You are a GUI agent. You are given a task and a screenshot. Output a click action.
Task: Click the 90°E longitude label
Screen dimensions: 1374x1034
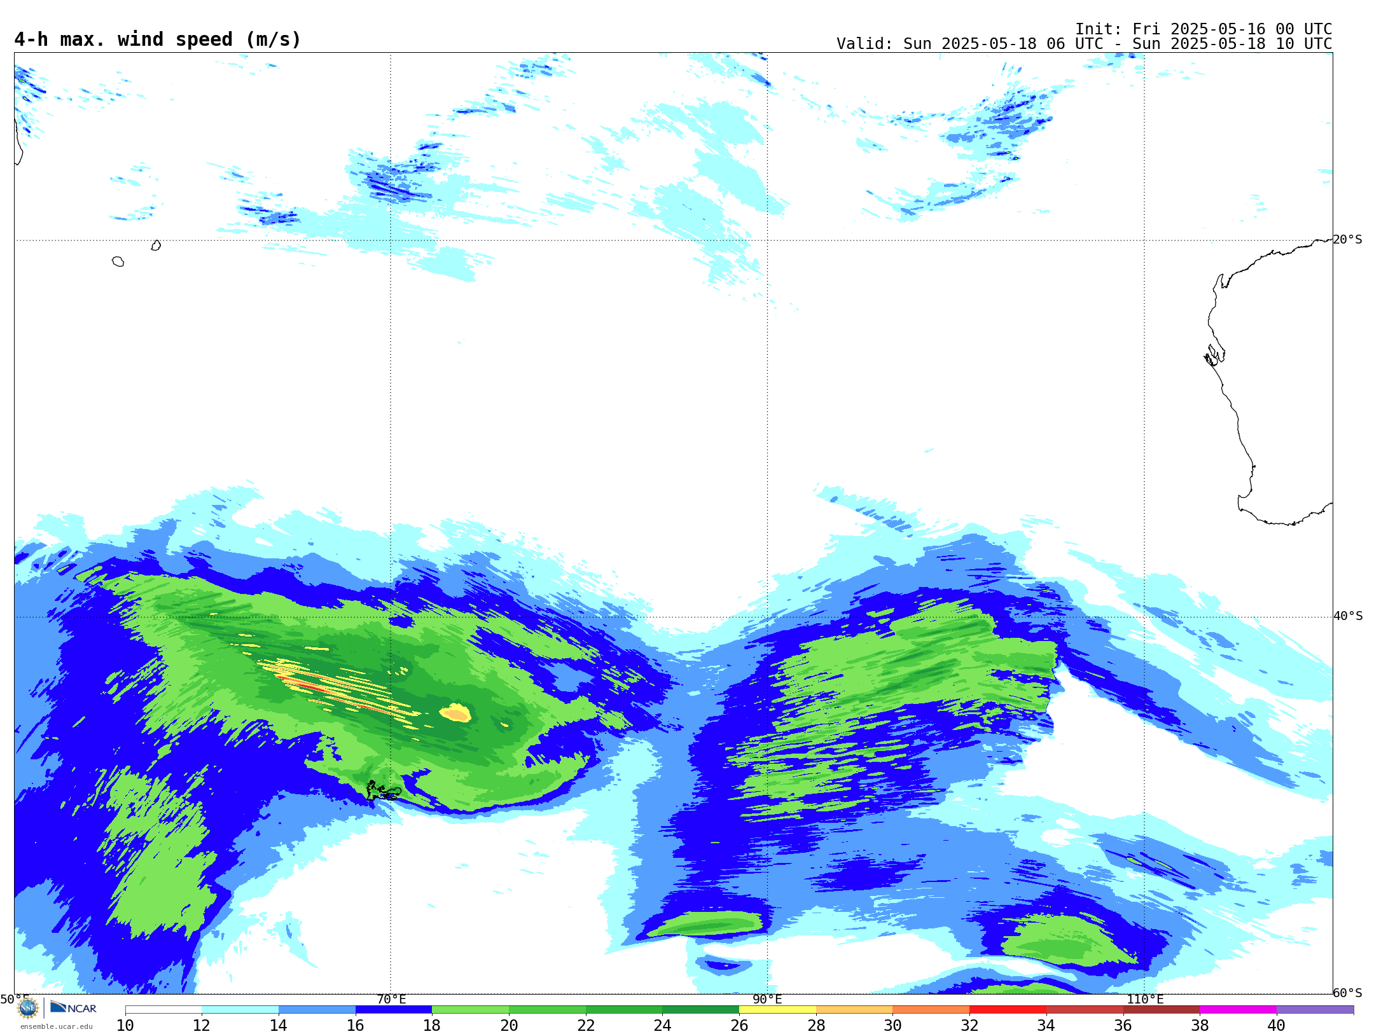(x=767, y=999)
